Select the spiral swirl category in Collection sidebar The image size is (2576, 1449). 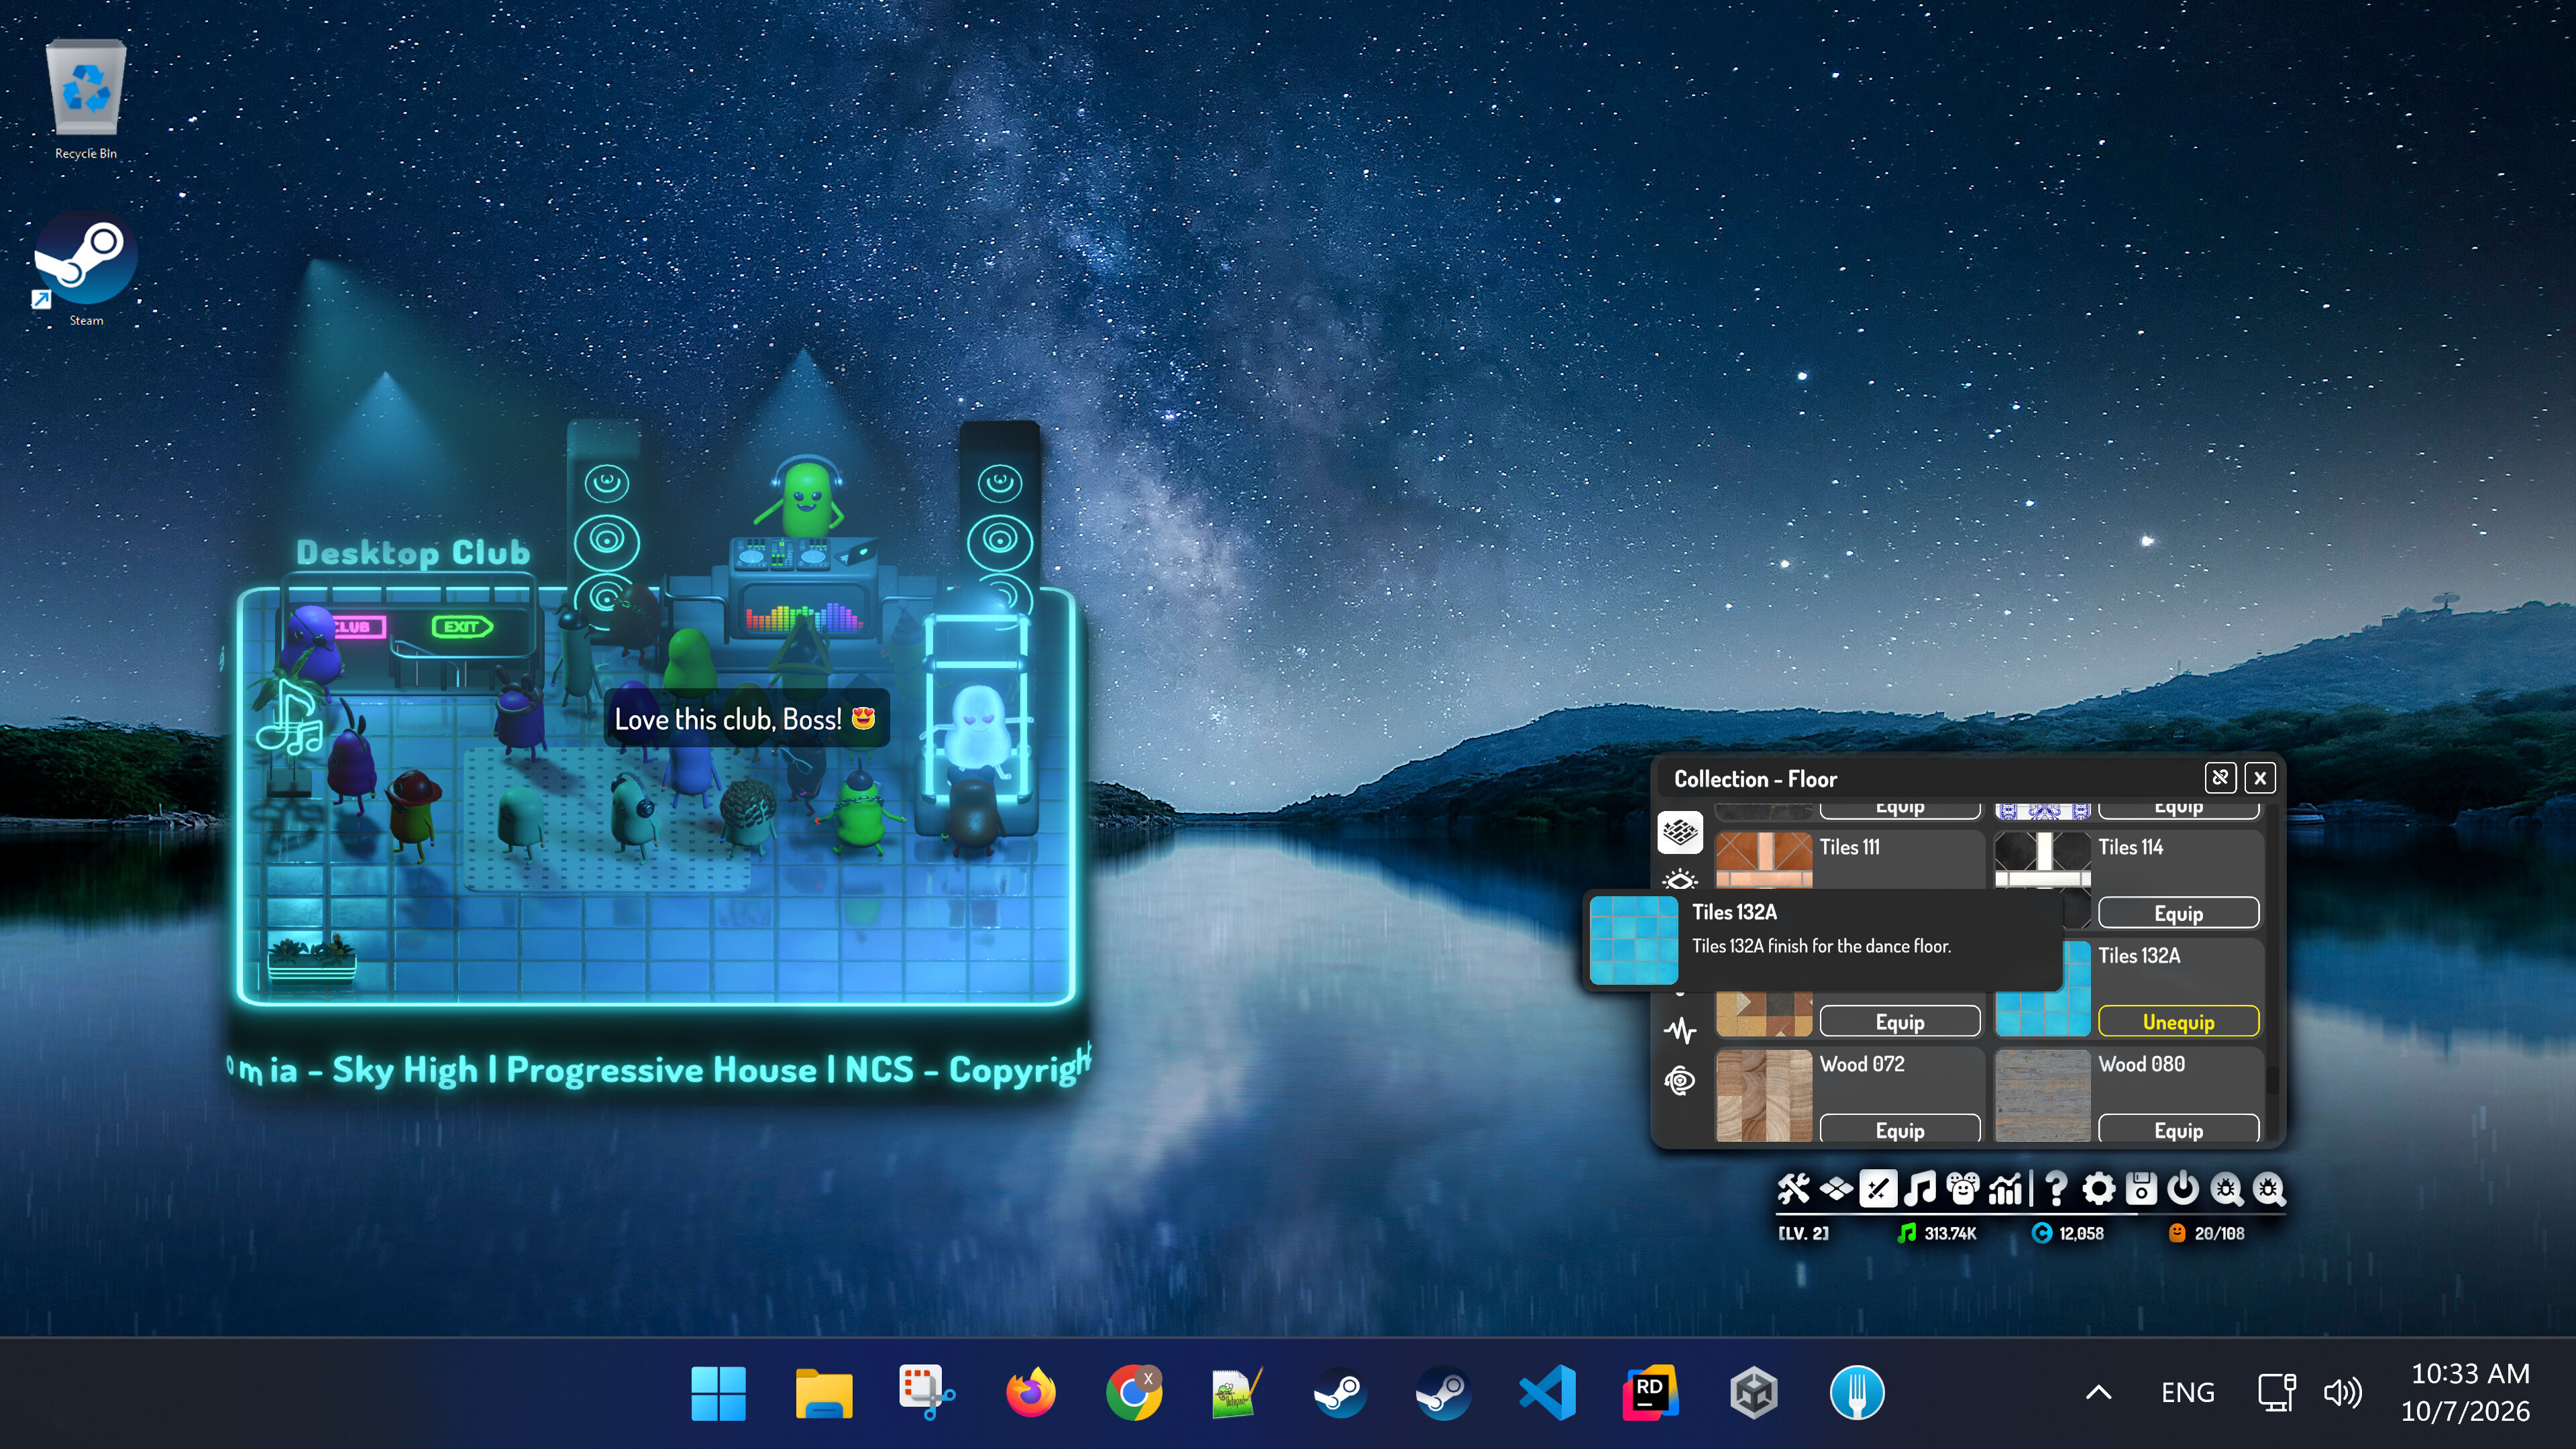tap(1680, 1080)
